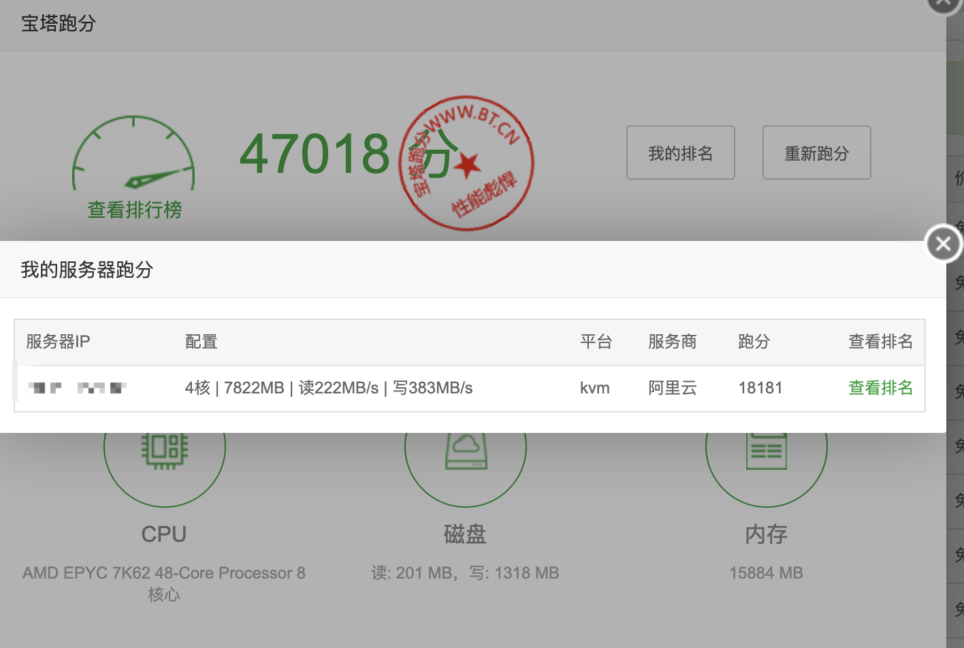Click the 47018 score number
964x648 pixels.
point(315,153)
